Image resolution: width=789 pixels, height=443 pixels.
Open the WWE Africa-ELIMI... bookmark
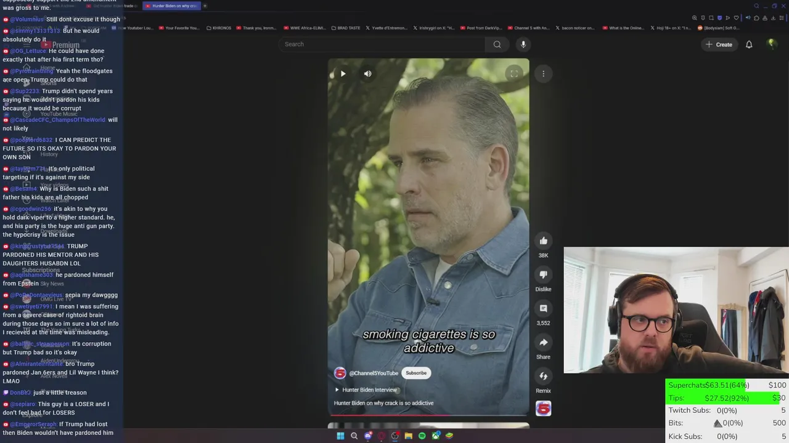point(306,28)
